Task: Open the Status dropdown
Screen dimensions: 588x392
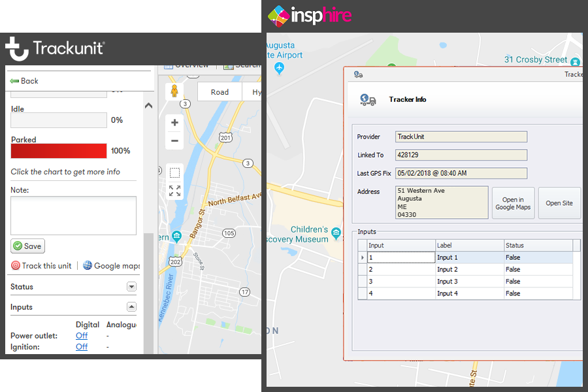Action: pyautogui.click(x=131, y=286)
